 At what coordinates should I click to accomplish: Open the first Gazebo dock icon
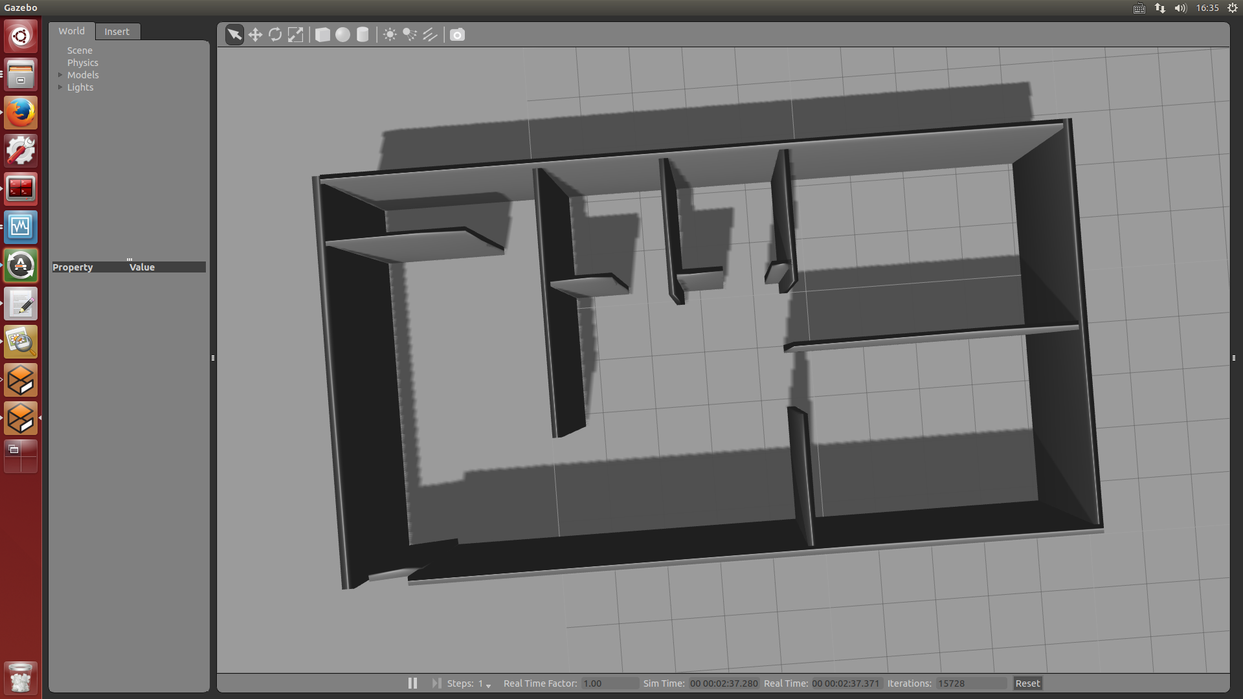[21, 380]
